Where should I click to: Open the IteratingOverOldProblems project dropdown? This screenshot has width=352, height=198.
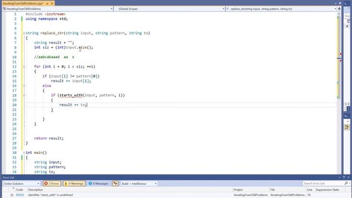point(58,9)
